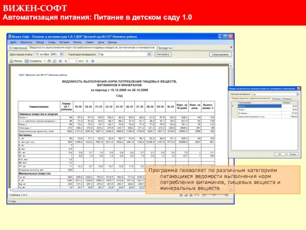Click the horizontal scrollbar of the report

[x=118, y=190]
